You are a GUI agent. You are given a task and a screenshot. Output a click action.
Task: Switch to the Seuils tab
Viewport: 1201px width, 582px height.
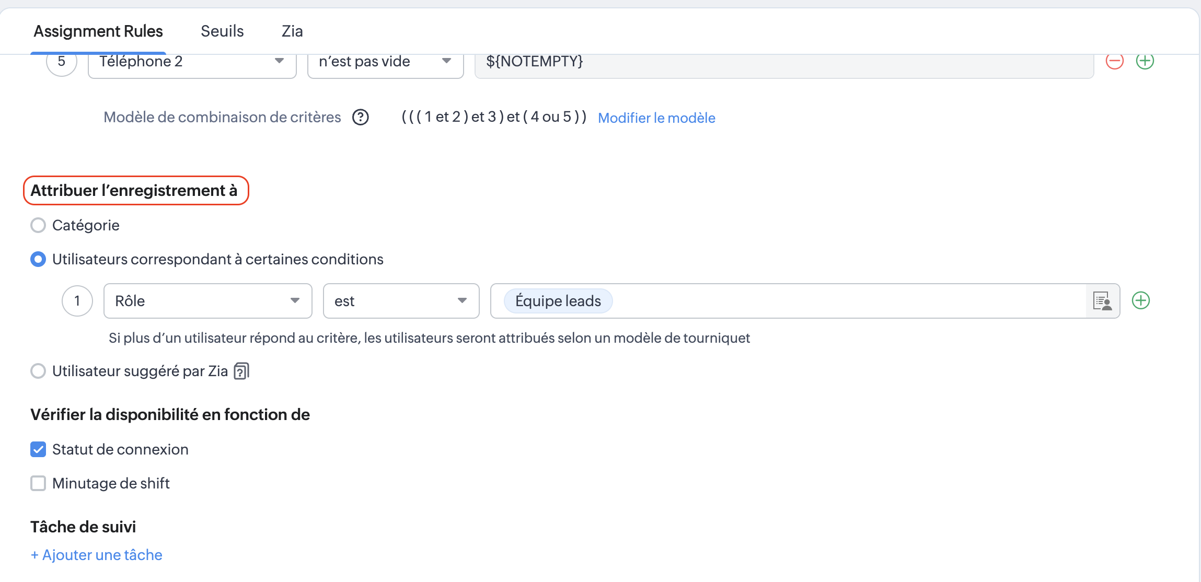(222, 31)
